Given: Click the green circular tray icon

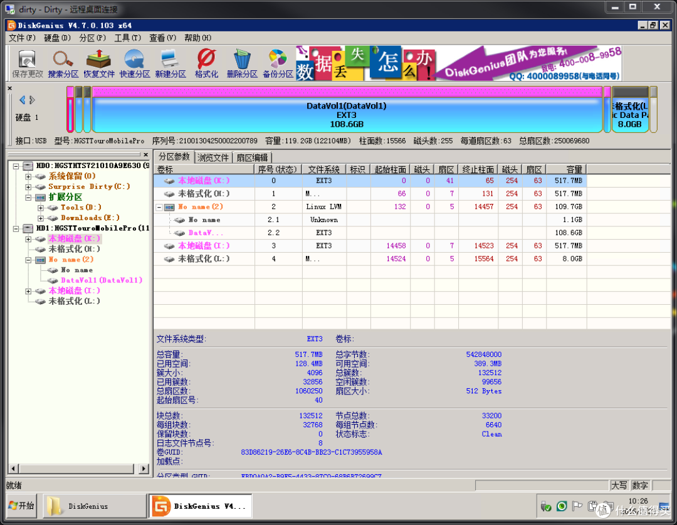Looking at the screenshot, I should pyautogui.click(x=561, y=506).
